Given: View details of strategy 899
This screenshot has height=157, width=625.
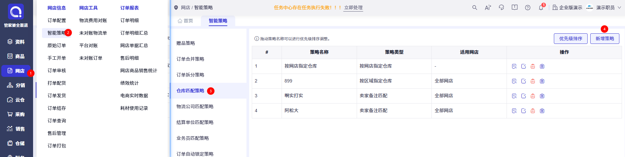Looking at the screenshot, I should click(514, 81).
